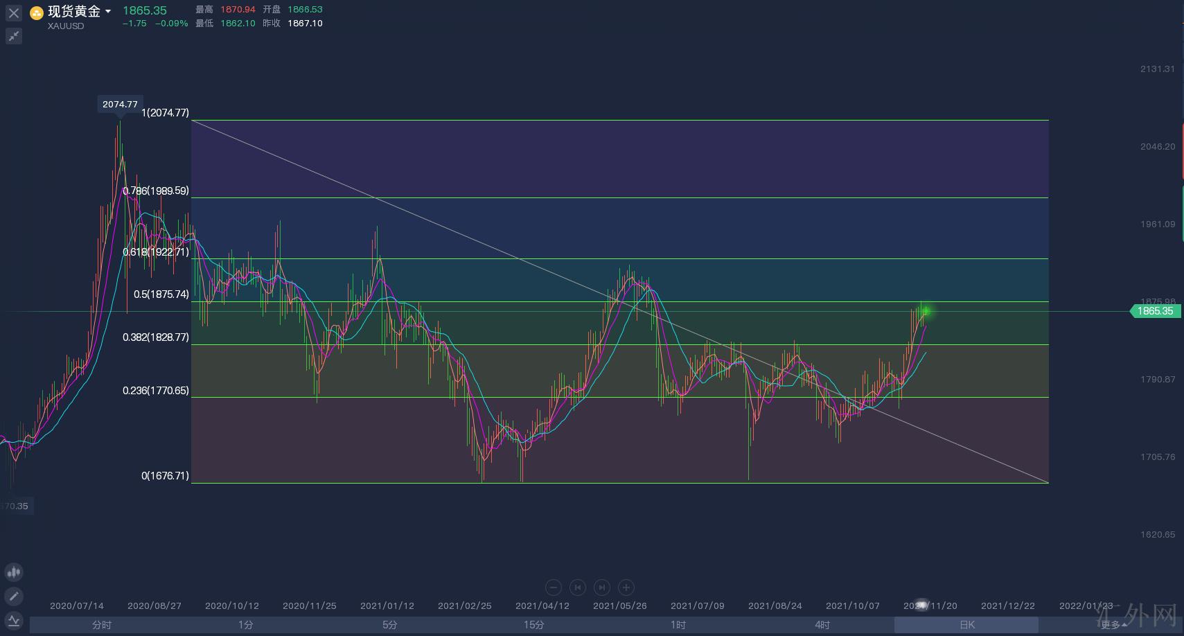Image resolution: width=1184 pixels, height=636 pixels.
Task: Click the 1865.35 current price tag
Action: coord(1155,311)
